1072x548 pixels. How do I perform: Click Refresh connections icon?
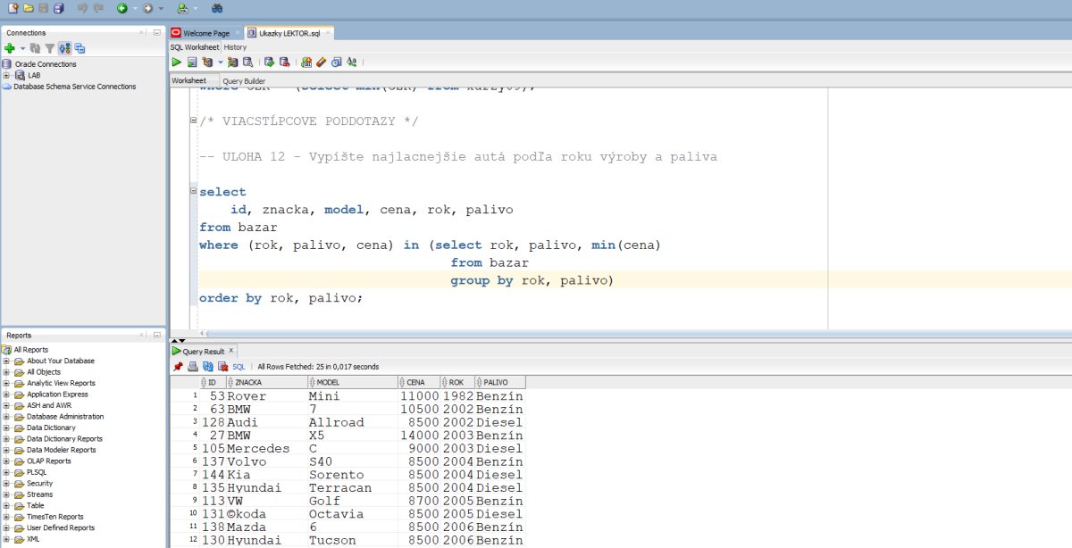[x=35, y=48]
